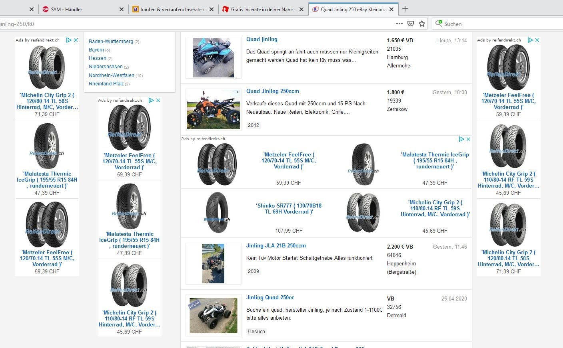Viewport: 563px width, 348px height.
Task: Open a new browser tab
Action: click(405, 9)
